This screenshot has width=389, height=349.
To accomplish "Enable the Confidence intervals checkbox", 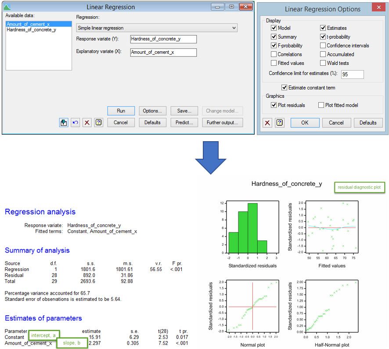I will click(x=323, y=46).
